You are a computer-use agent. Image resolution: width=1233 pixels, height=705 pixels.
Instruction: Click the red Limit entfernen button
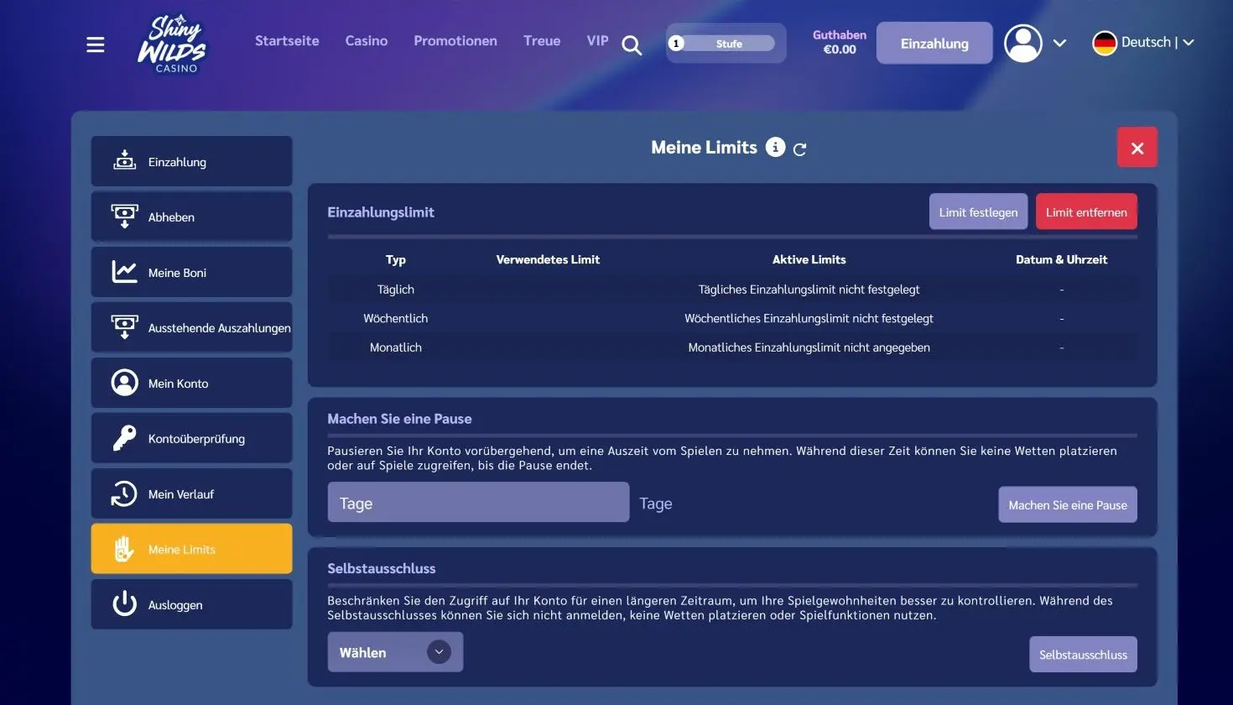click(1086, 211)
